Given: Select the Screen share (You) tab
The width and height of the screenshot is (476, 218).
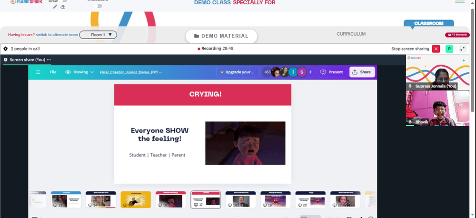Looking at the screenshot, I should click(27, 60).
